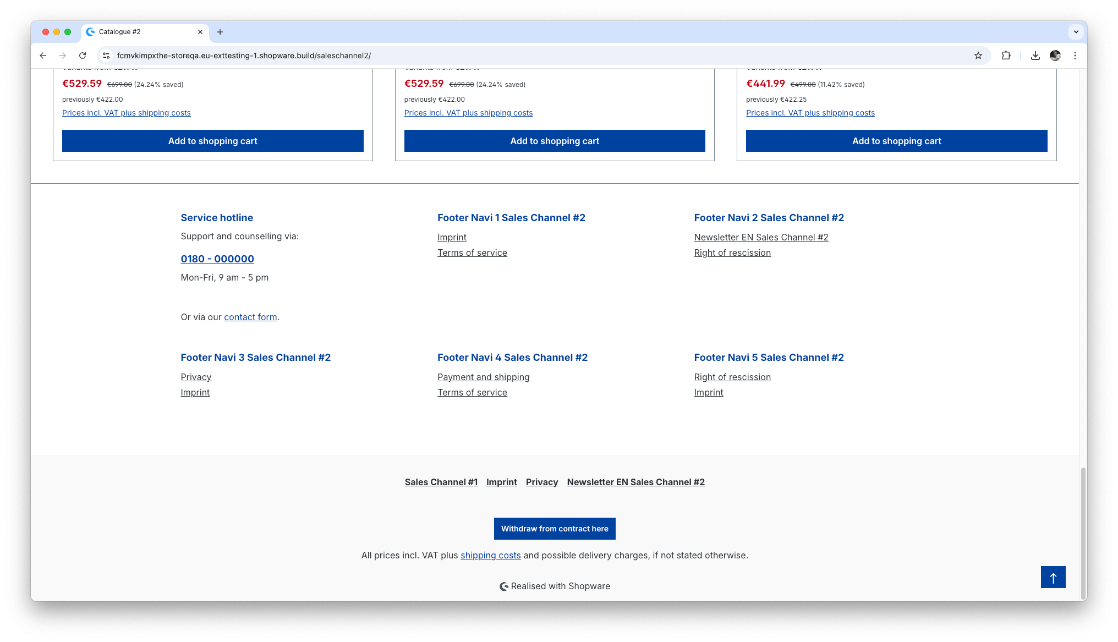The width and height of the screenshot is (1118, 642).
Task: Add the €441.99 product to shopping cart
Action: click(x=896, y=141)
